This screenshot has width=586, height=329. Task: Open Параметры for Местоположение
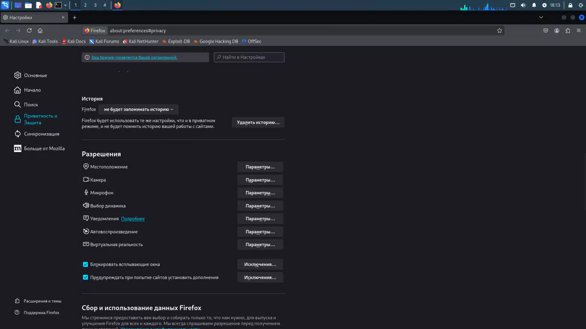click(260, 167)
